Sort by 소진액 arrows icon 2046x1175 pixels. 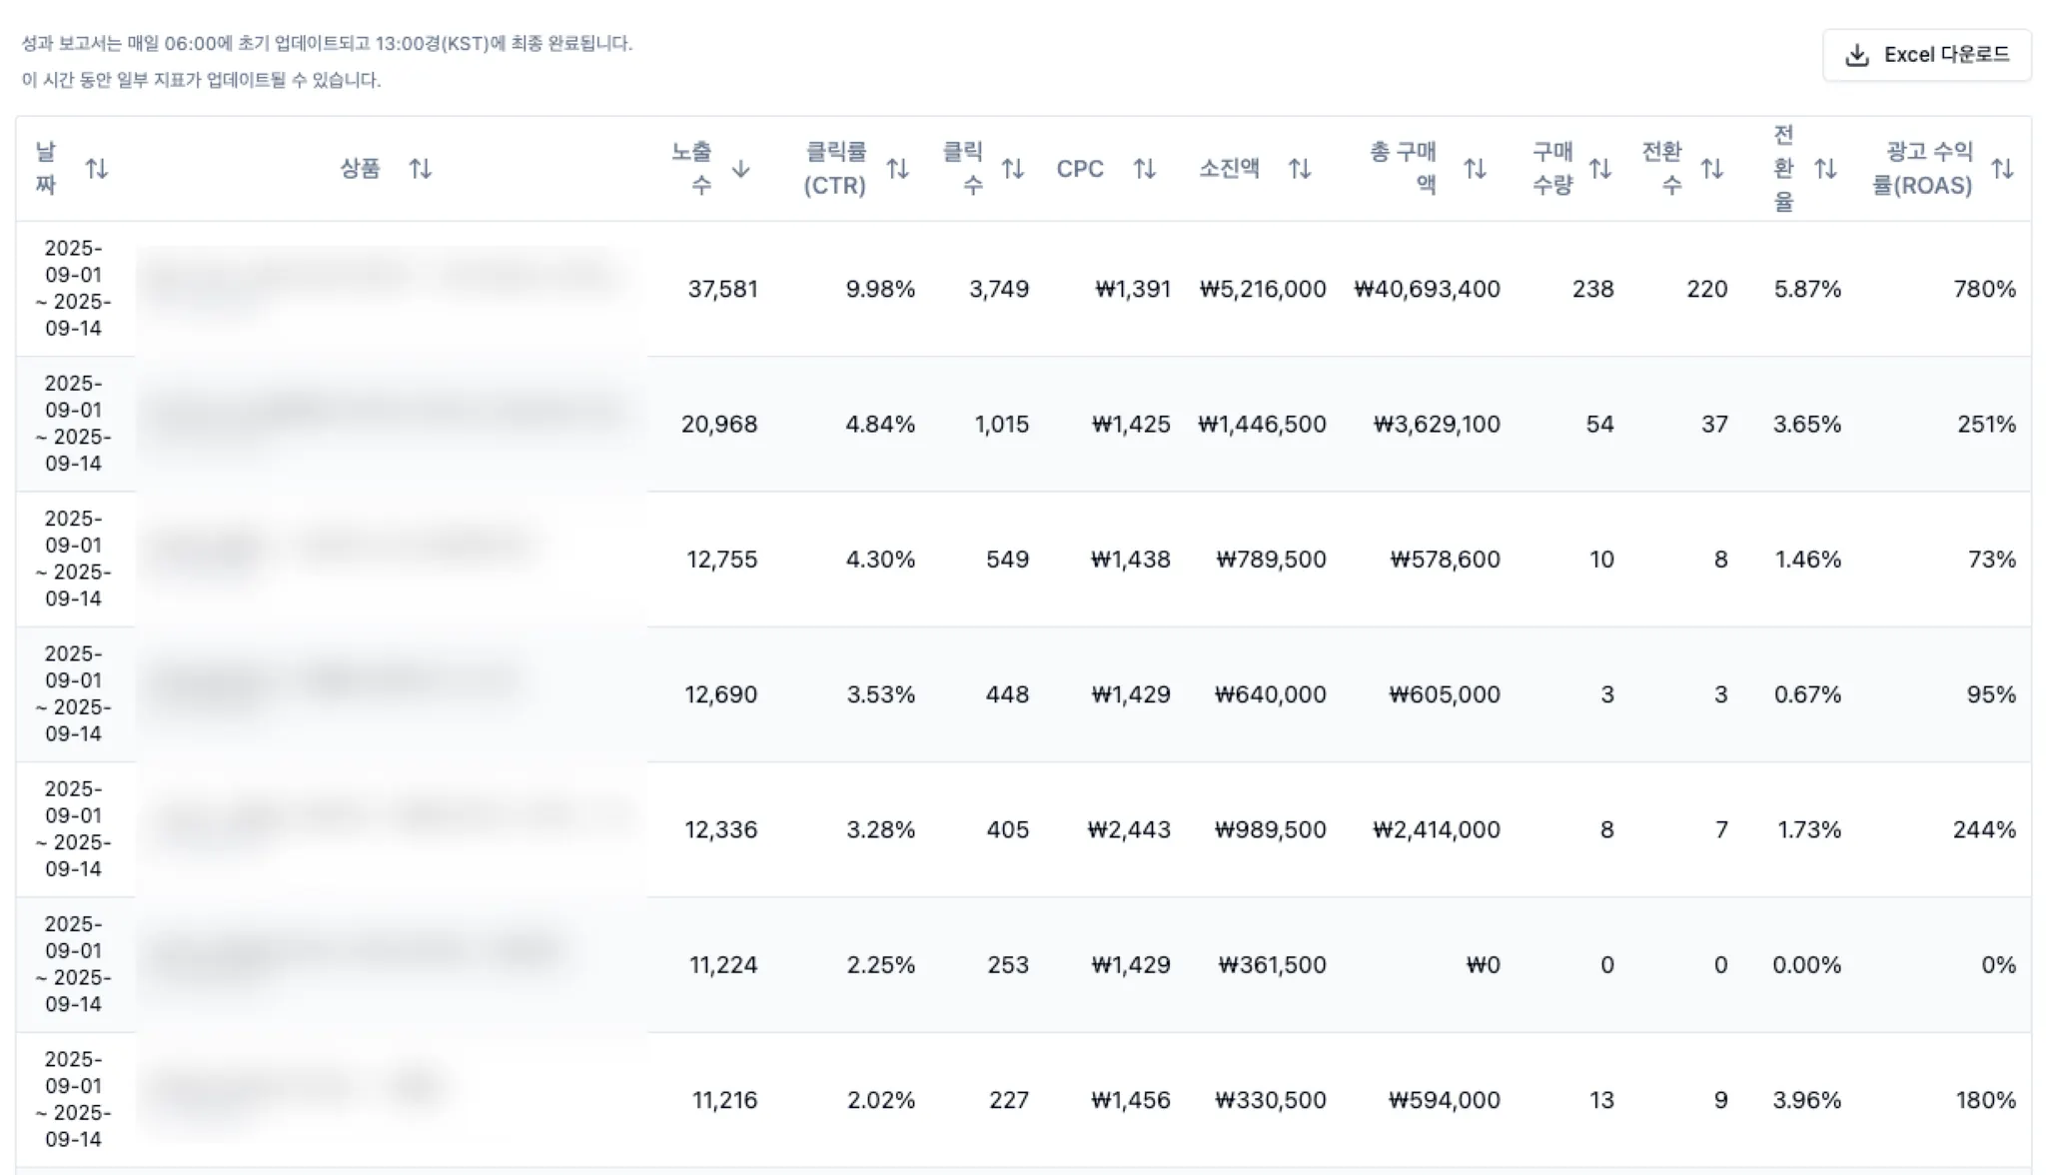click(1300, 169)
